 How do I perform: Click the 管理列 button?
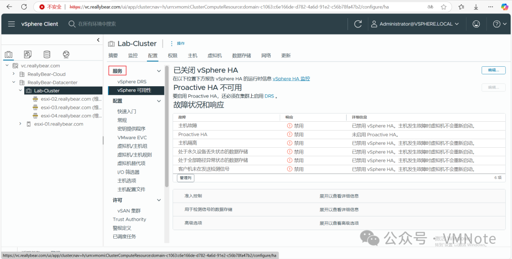[x=185, y=178]
